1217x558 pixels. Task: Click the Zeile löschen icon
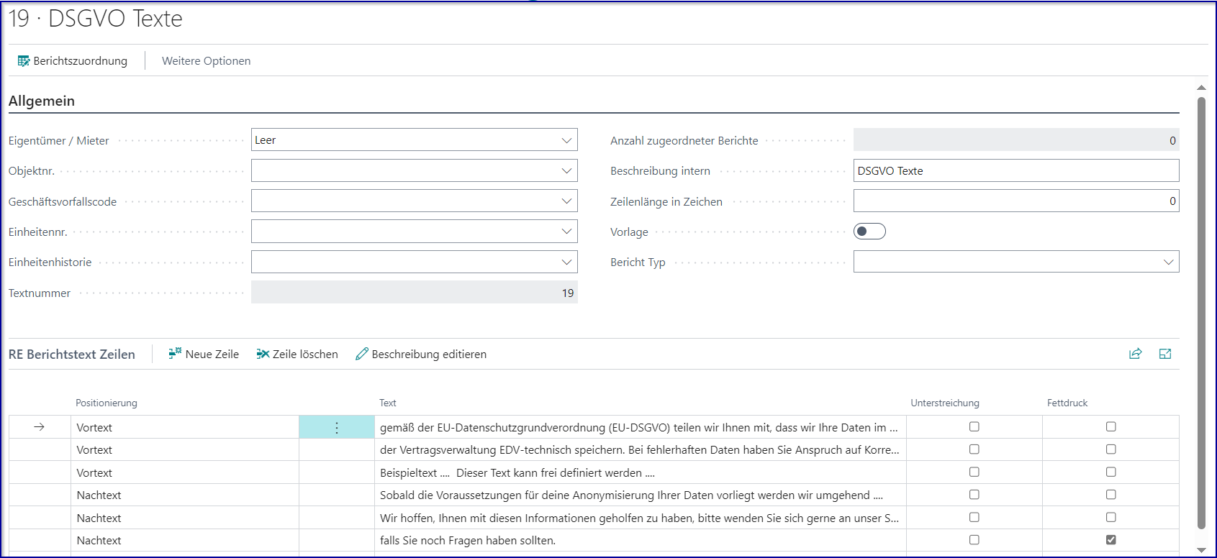coord(263,354)
